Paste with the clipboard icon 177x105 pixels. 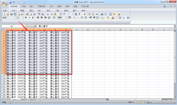point(55,14)
